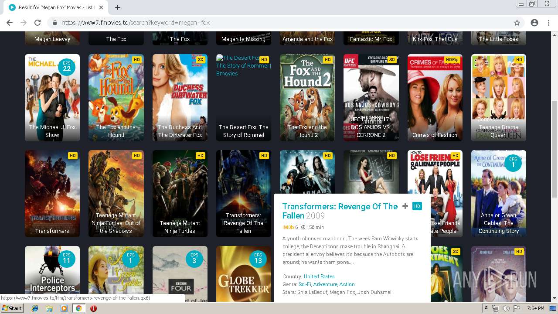Viewport: 558px width, 314px height.
Task: Switch to the Chrome taskbar icon
Action: (78, 308)
